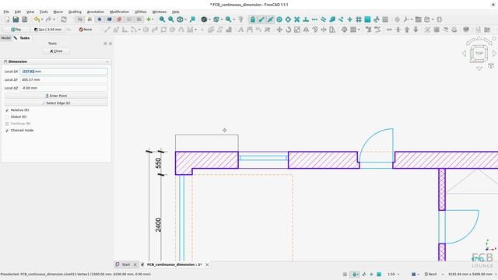Toggle Relative (R) checkbox
The height and width of the screenshot is (280, 498).
tap(7, 110)
